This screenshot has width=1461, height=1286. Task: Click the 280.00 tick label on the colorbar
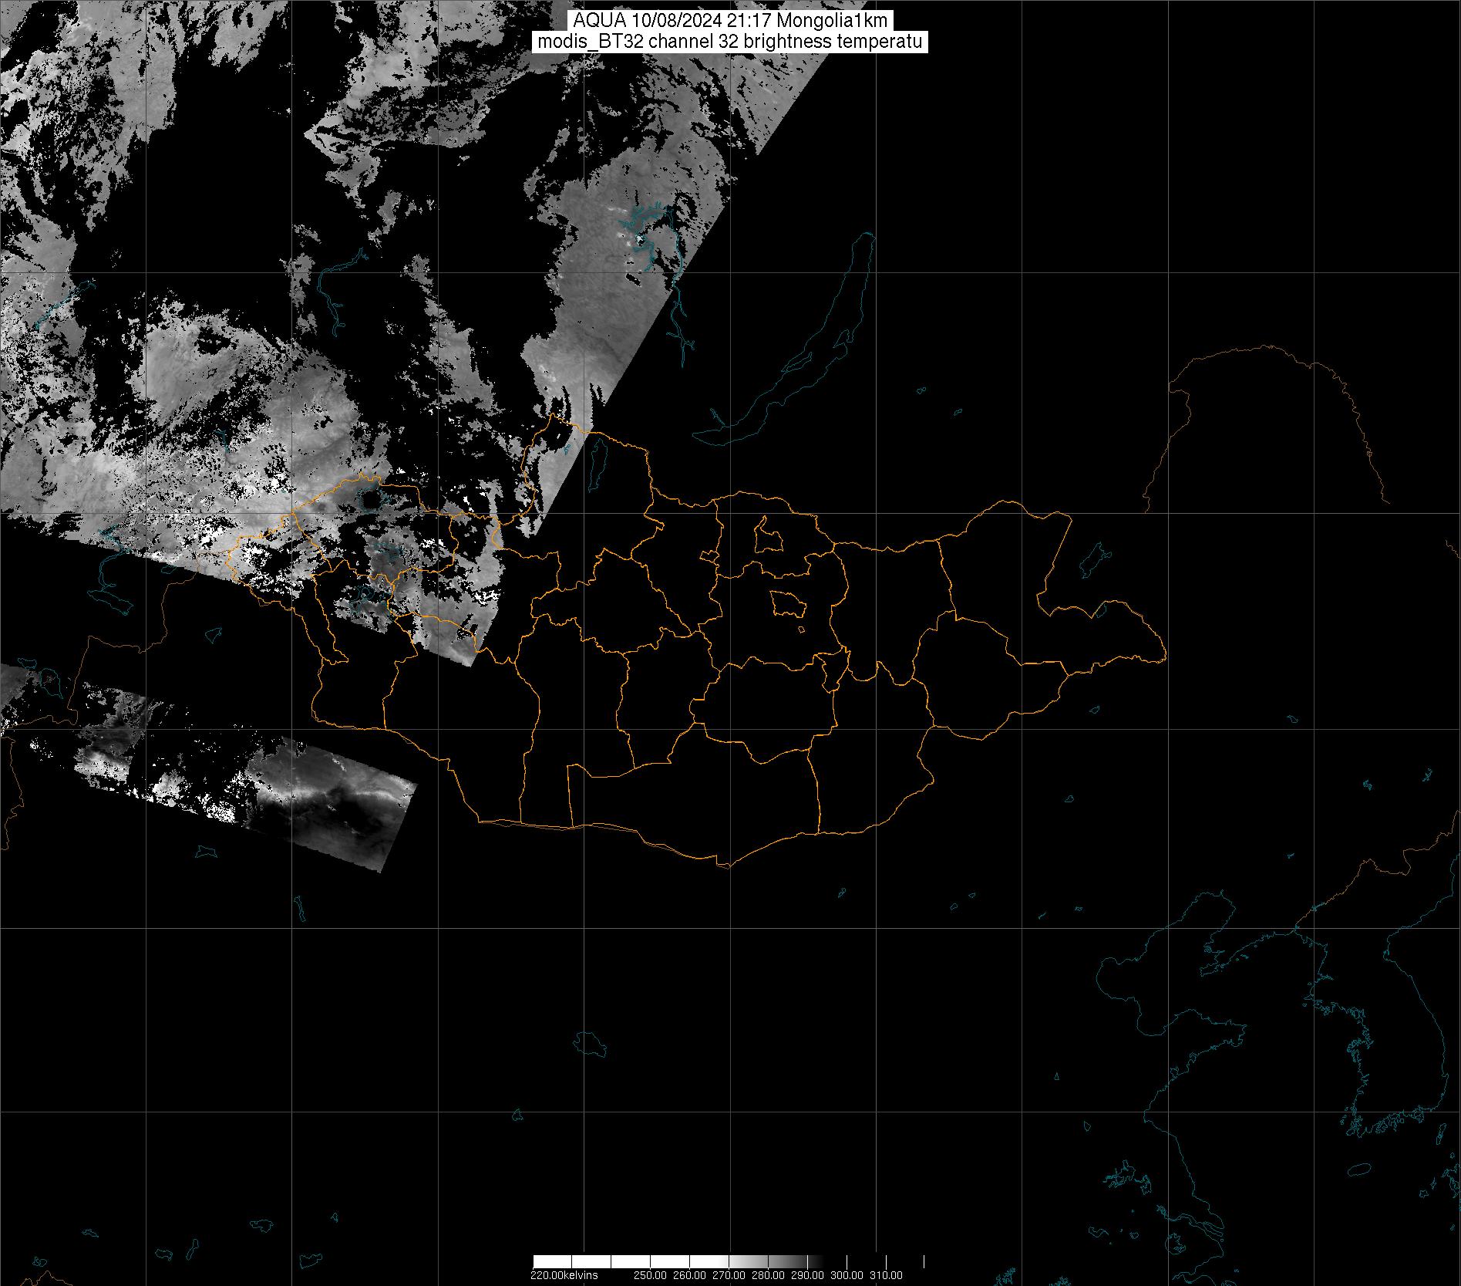pos(769,1275)
